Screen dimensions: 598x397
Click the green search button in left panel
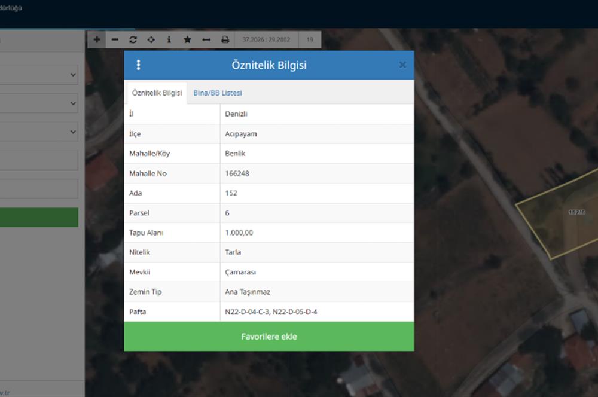tap(39, 218)
